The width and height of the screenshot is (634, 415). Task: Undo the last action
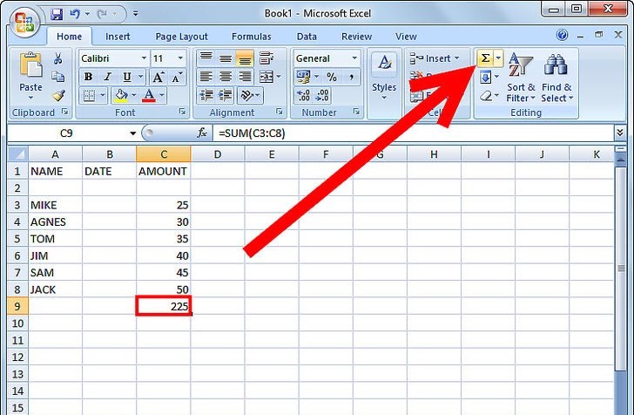pos(75,14)
